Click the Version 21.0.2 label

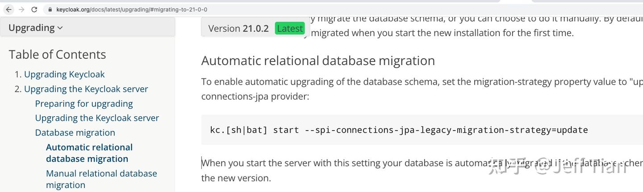tap(238, 29)
